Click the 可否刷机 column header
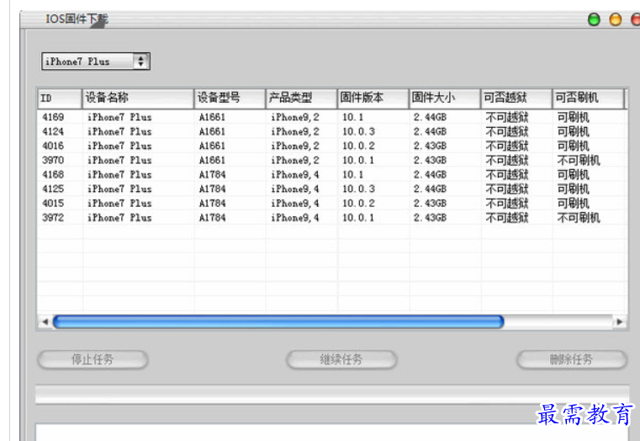 588,98
